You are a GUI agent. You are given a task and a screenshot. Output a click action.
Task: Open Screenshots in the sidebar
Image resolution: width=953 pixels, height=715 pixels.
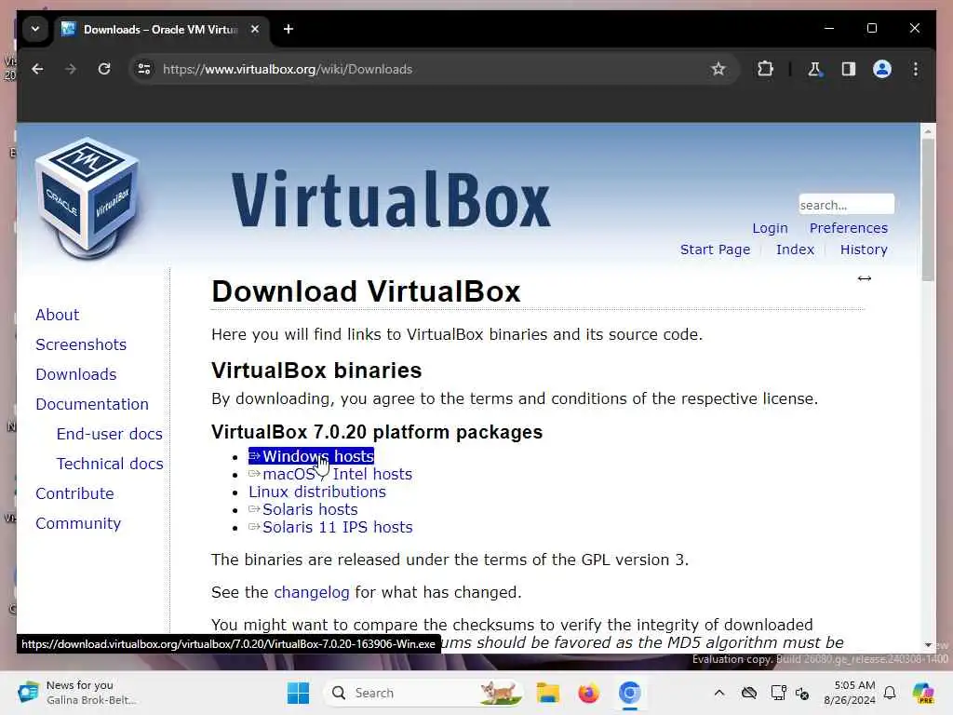click(81, 344)
